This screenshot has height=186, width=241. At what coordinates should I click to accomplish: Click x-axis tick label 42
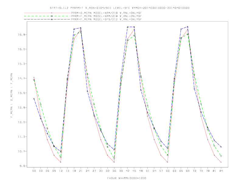click(127, 171)
